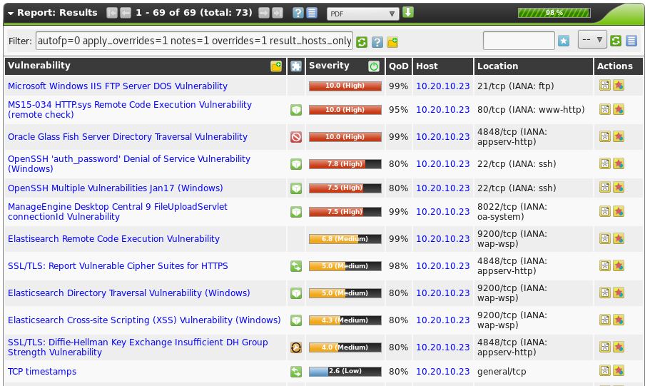This screenshot has height=386, width=645.
Task: Add override to the TCP timestamps result
Action: pyautogui.click(x=619, y=371)
